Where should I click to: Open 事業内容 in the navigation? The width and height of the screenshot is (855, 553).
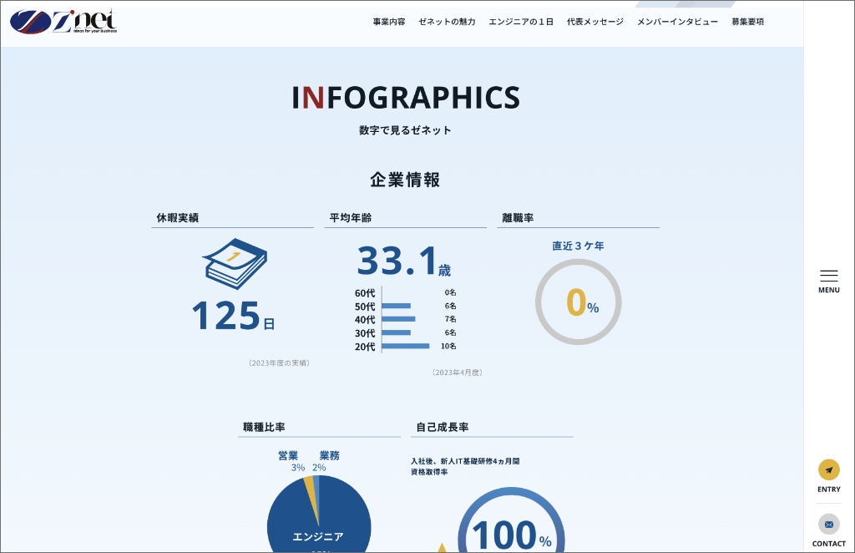(389, 22)
